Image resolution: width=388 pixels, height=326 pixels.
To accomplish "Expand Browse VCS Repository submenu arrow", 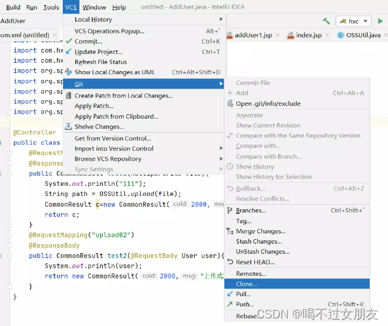I will 221,159.
